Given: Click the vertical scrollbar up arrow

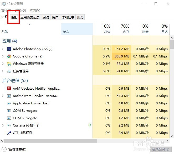Looking at the screenshot, I should click(x=172, y=38).
